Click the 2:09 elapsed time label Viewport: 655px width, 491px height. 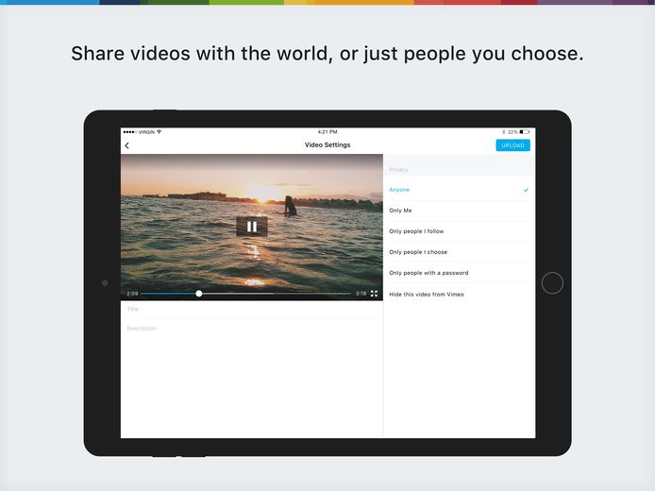pyautogui.click(x=132, y=294)
